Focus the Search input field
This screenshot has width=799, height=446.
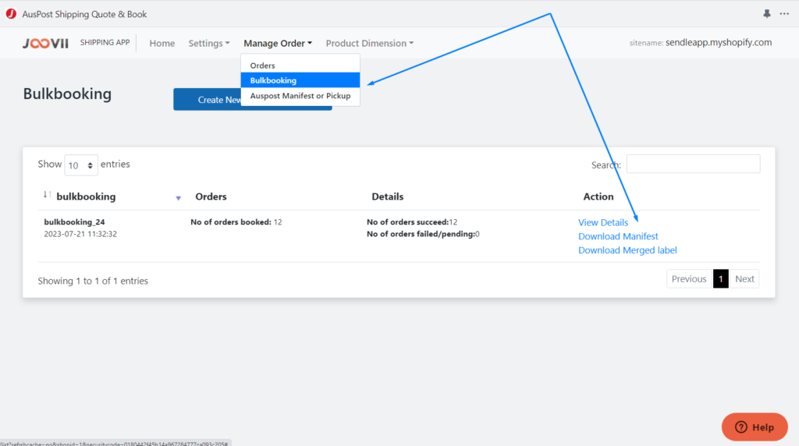pyautogui.click(x=693, y=164)
